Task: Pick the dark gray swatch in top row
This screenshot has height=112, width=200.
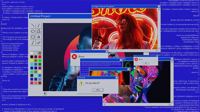Action: click(x=40, y=53)
